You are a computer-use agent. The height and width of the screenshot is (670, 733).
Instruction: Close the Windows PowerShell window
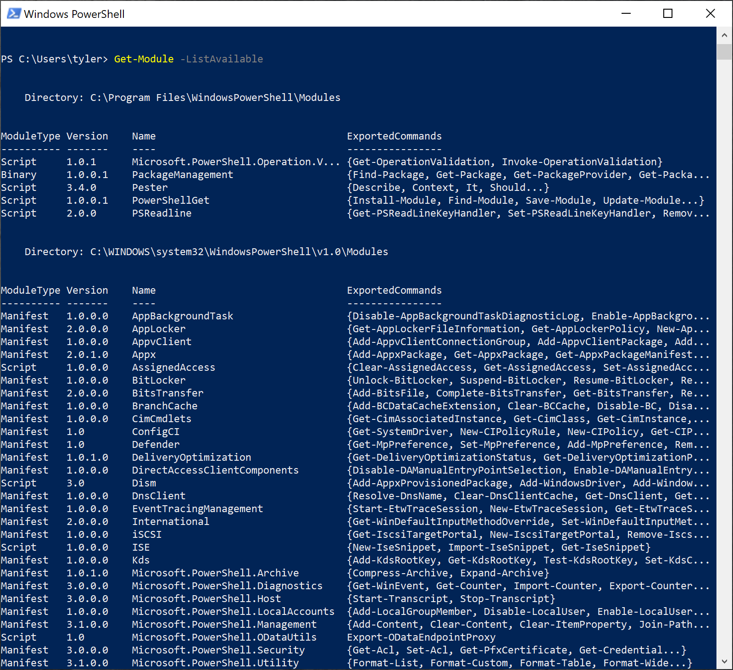click(711, 13)
